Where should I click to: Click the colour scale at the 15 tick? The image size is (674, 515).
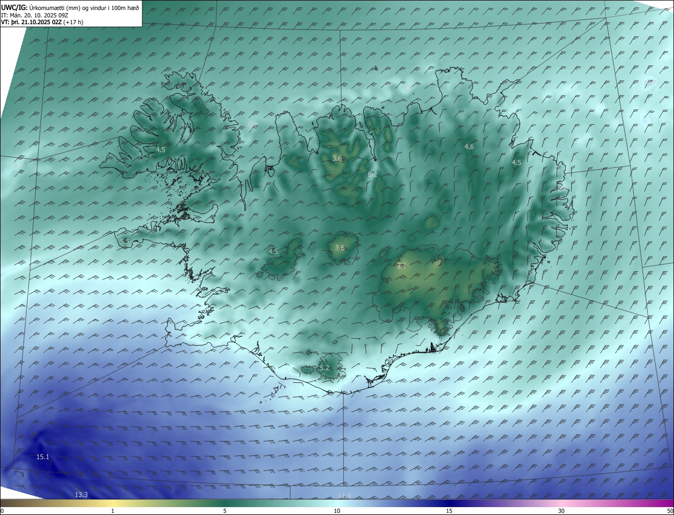(449, 511)
